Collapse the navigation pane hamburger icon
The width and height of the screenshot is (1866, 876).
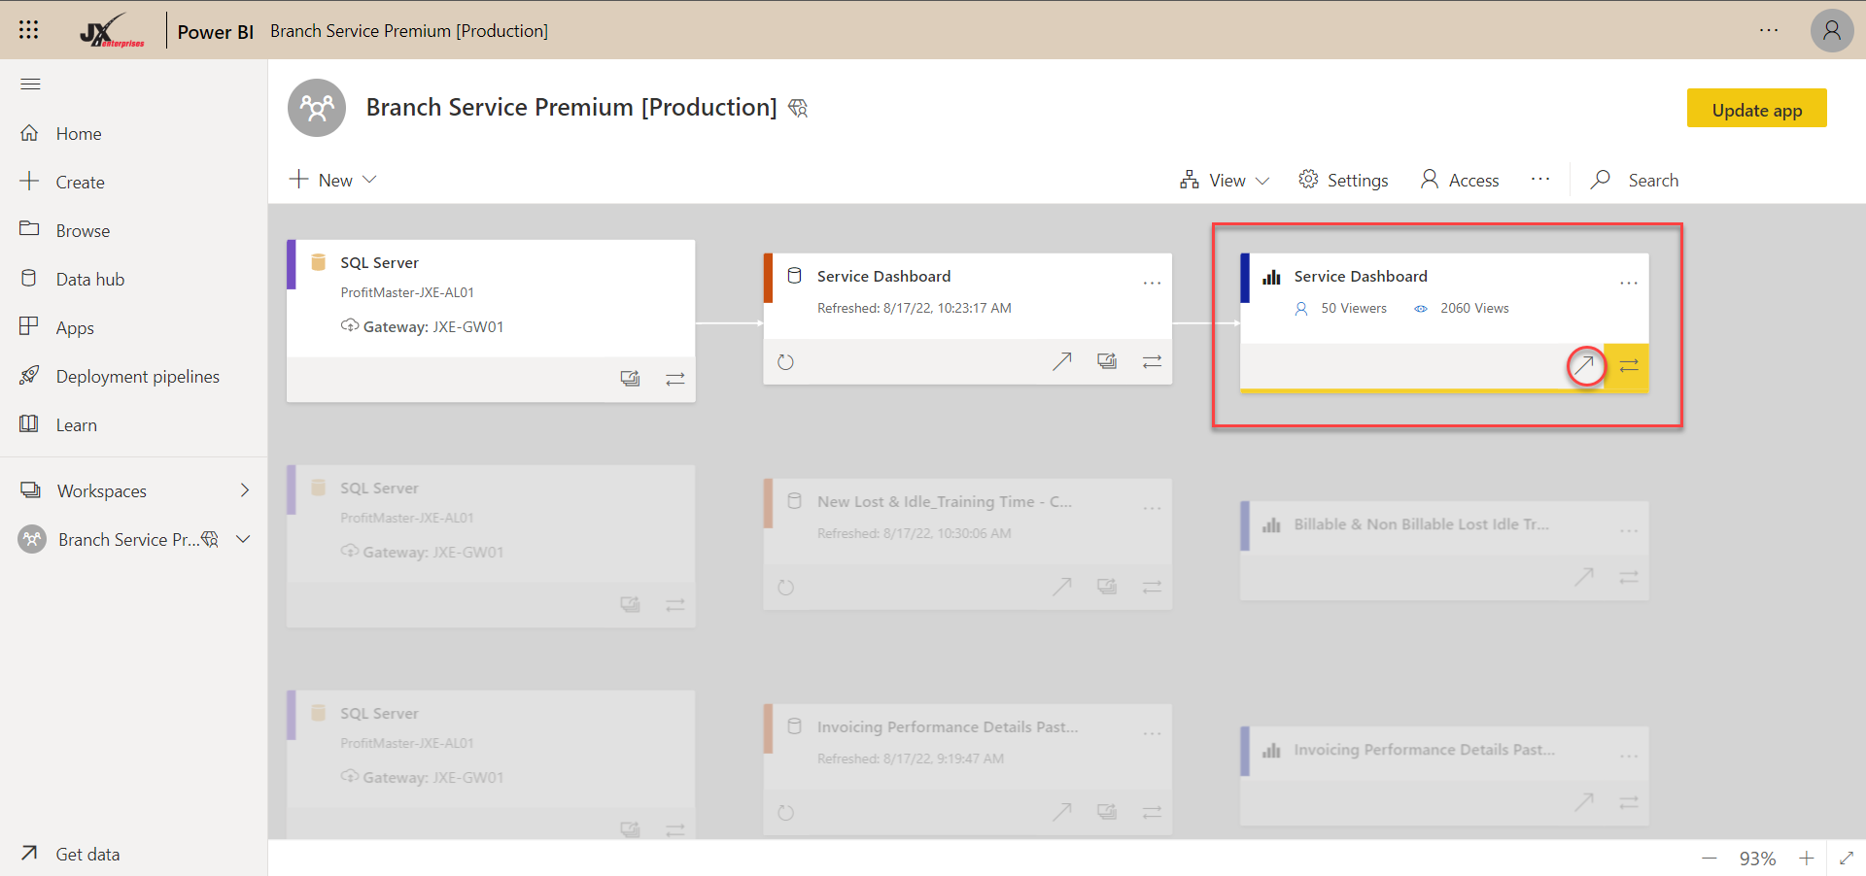[30, 84]
